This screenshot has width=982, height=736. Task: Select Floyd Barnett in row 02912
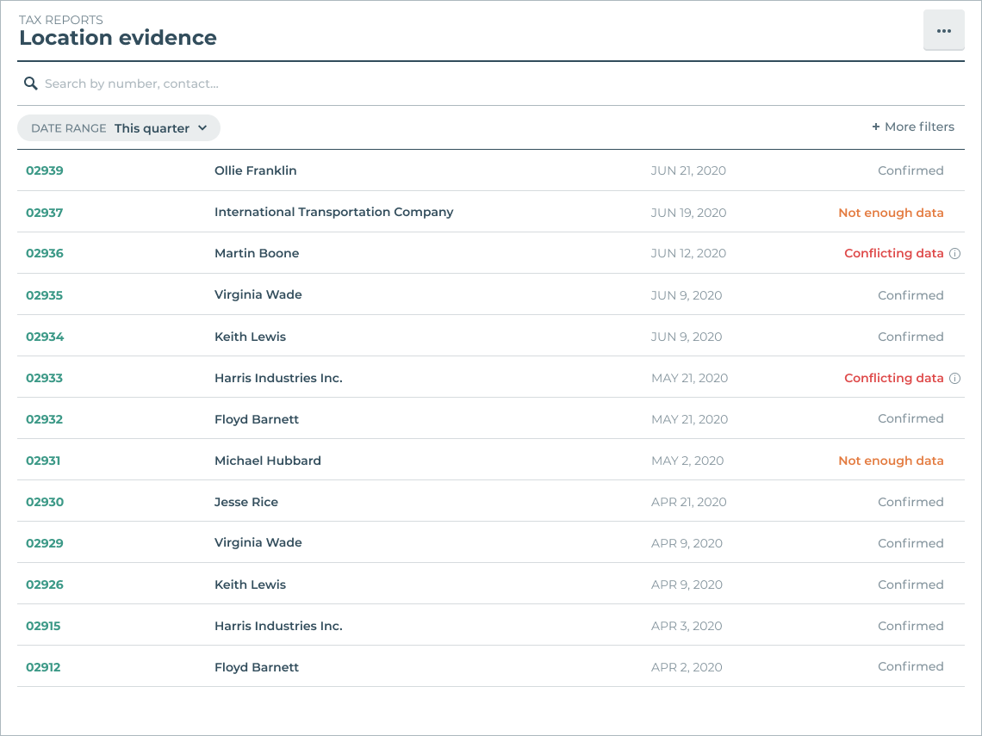257,667
